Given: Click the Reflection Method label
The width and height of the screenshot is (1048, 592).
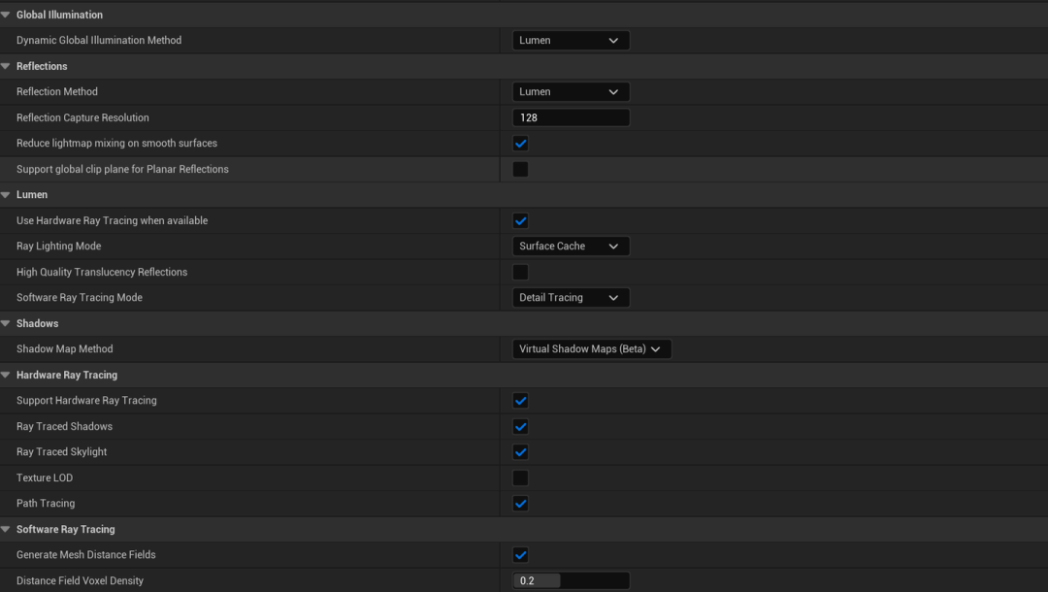Looking at the screenshot, I should tap(57, 91).
